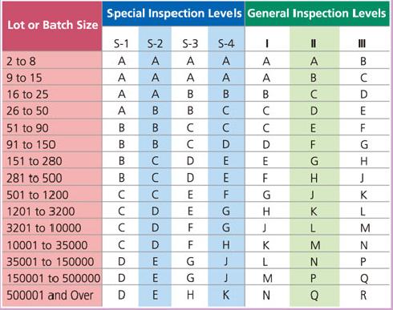Click letter R in Level III column
393x310 pixels.
(x=363, y=296)
